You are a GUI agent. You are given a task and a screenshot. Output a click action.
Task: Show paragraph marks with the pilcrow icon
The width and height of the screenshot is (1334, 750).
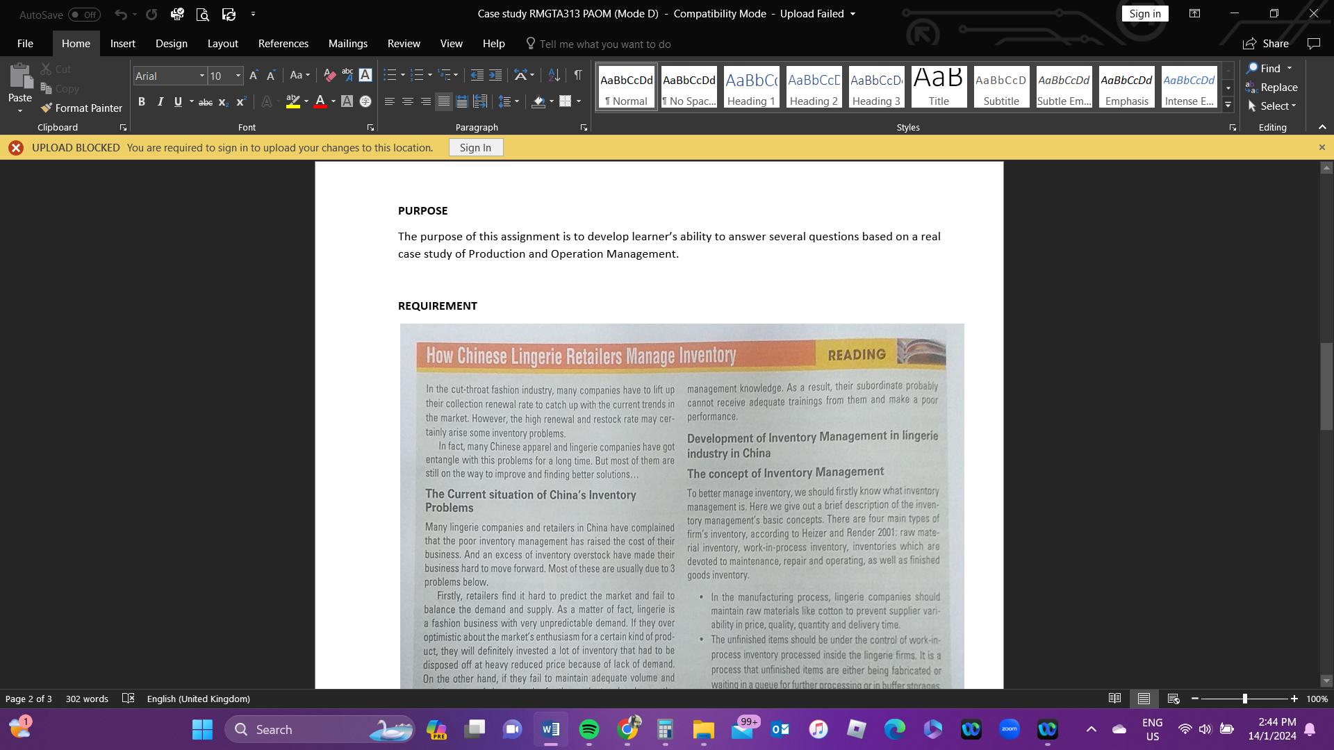[579, 75]
